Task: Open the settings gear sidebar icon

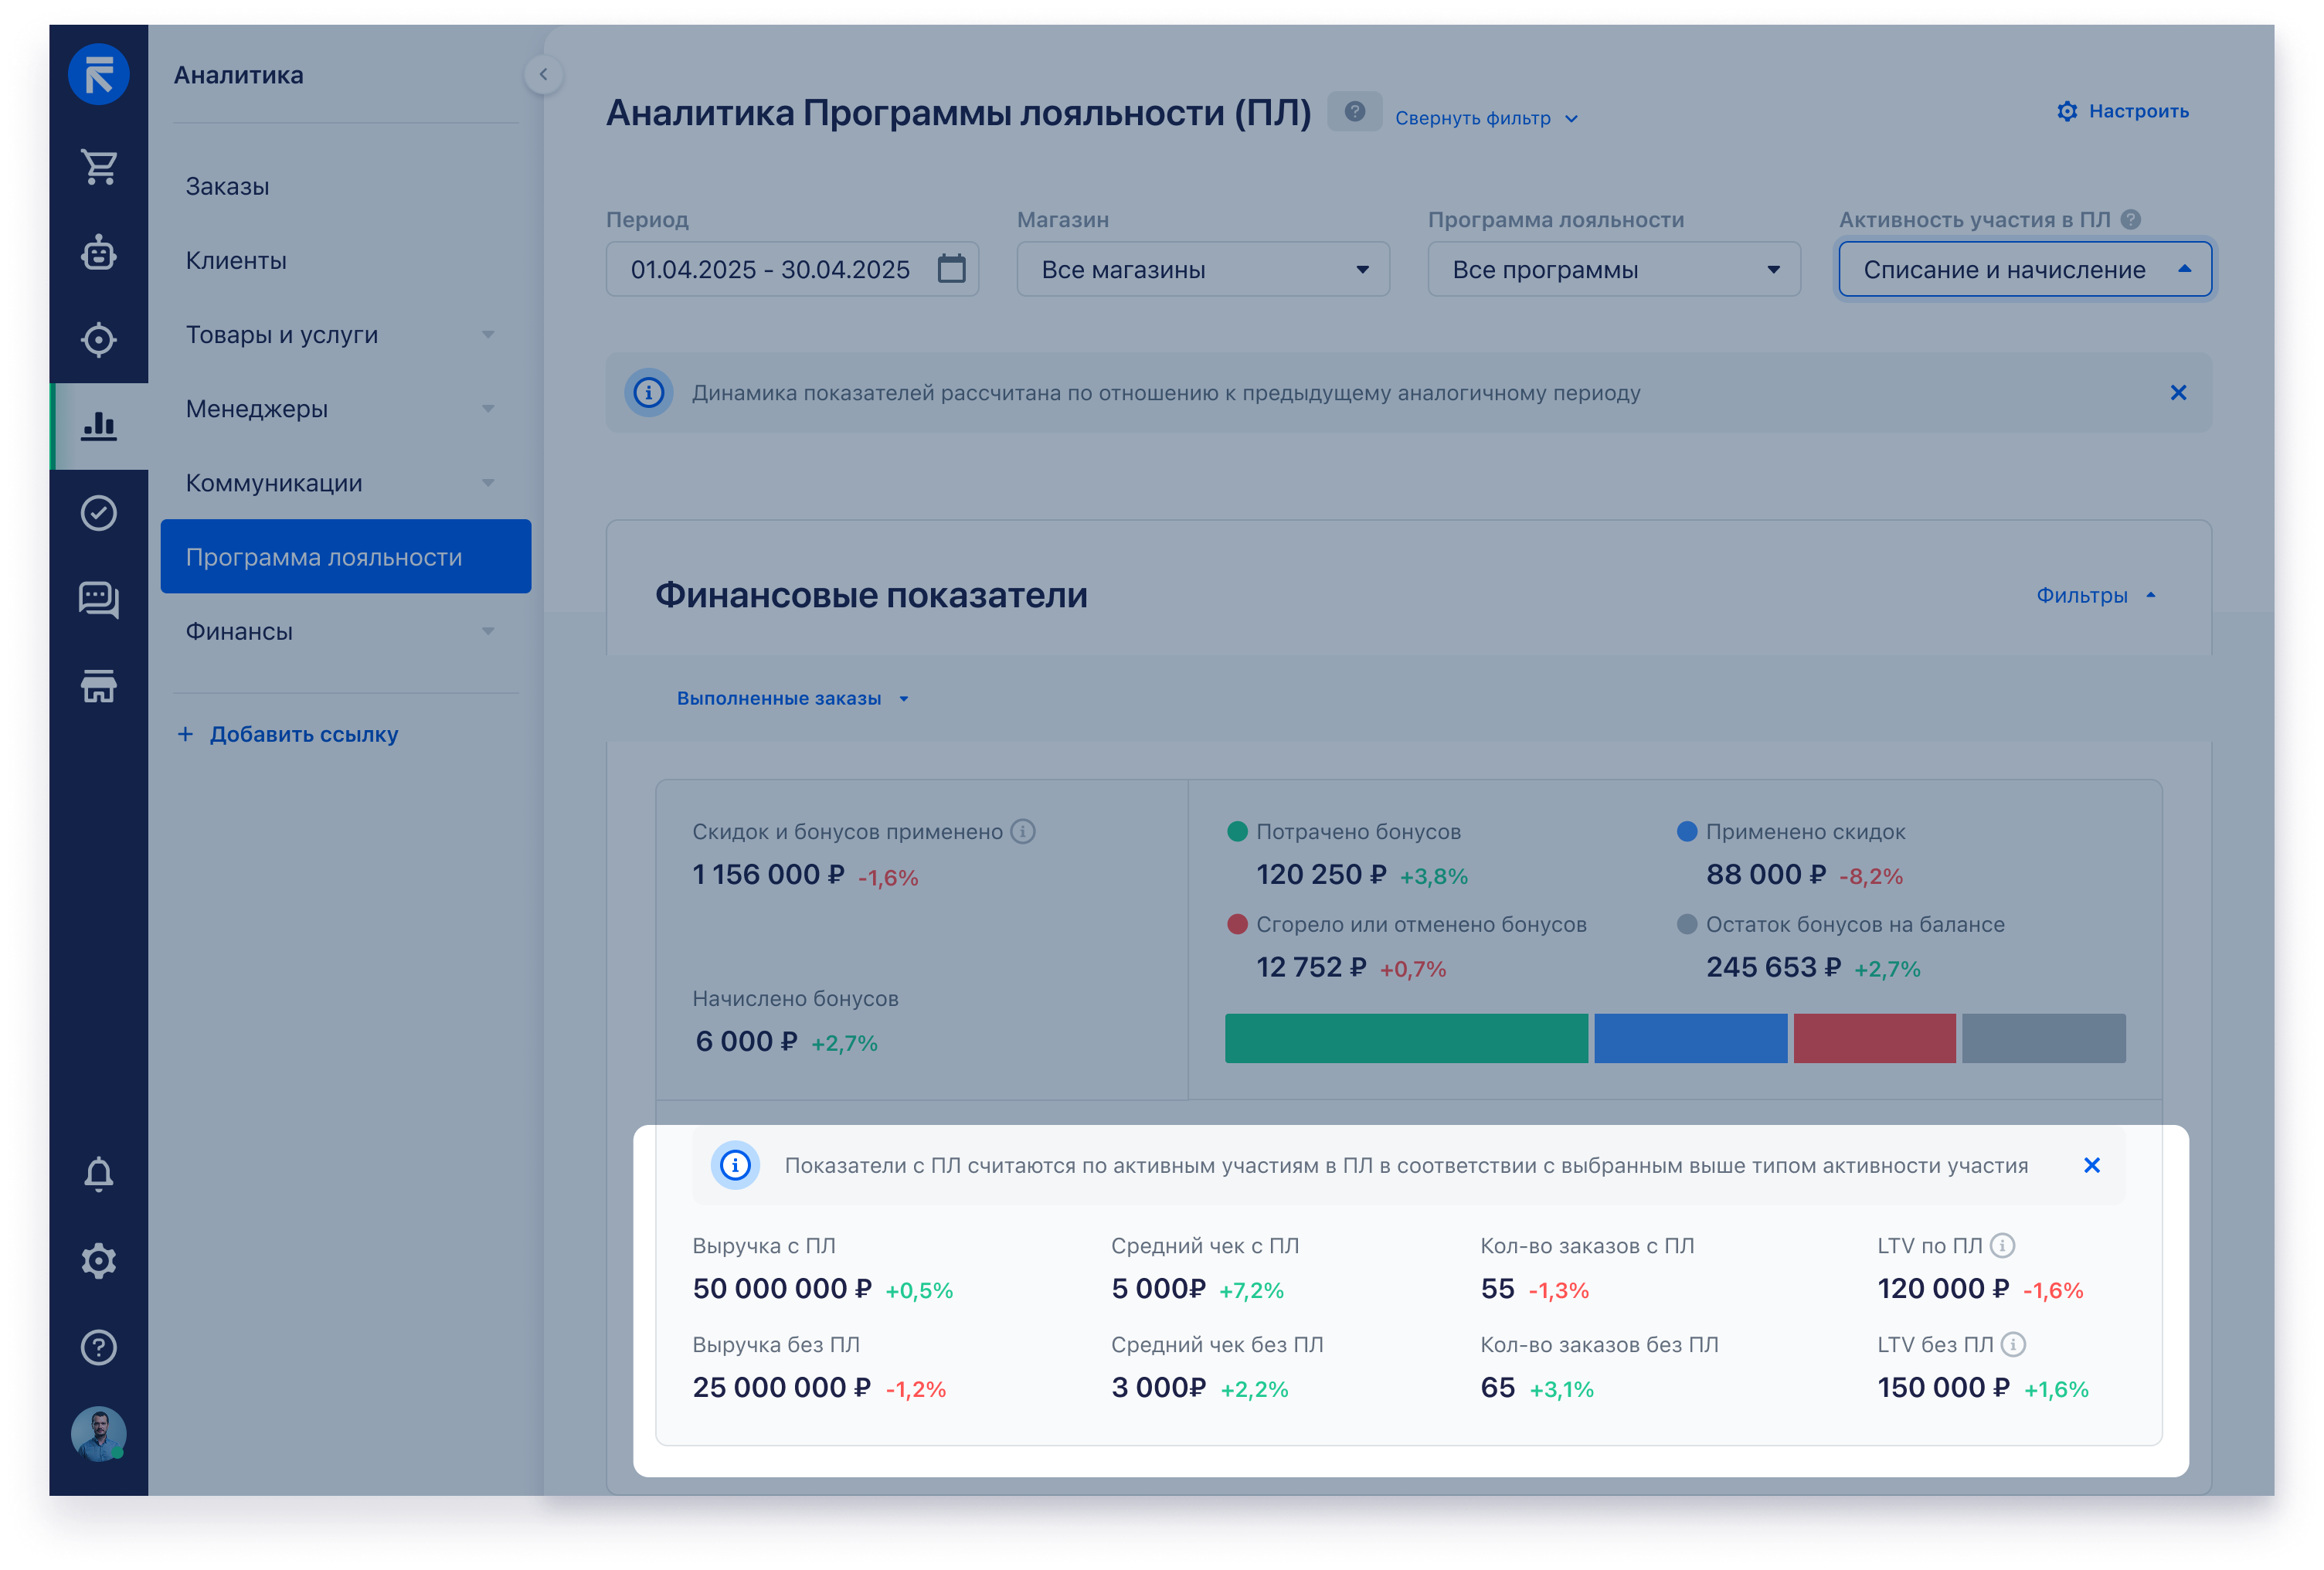Action: pos(98,1261)
